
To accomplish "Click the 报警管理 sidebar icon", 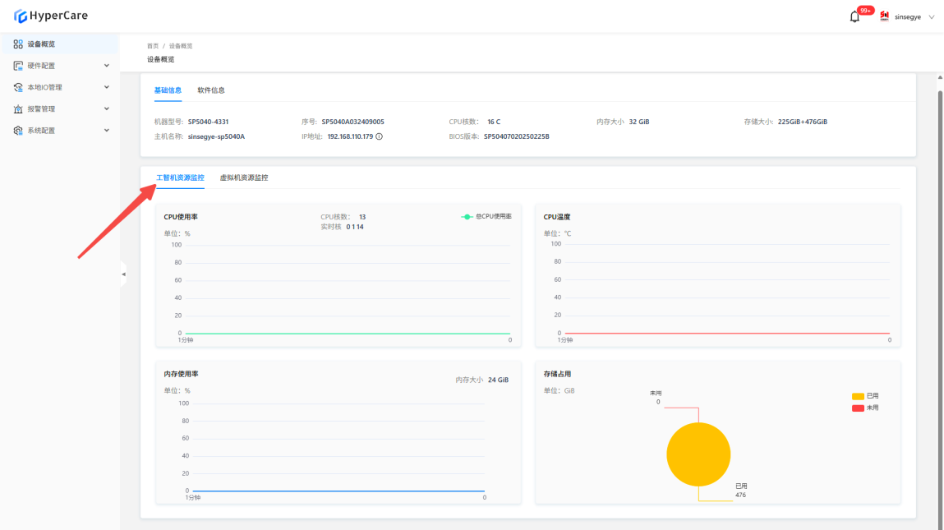I will (18, 108).
